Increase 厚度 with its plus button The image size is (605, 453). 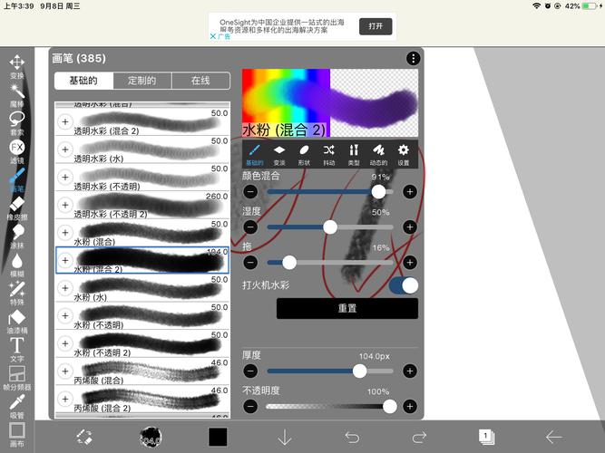(410, 371)
